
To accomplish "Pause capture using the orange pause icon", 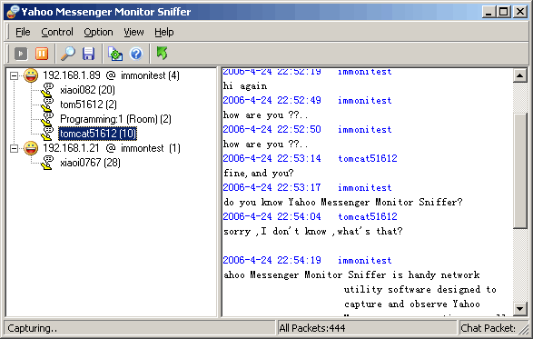I will (42, 54).
